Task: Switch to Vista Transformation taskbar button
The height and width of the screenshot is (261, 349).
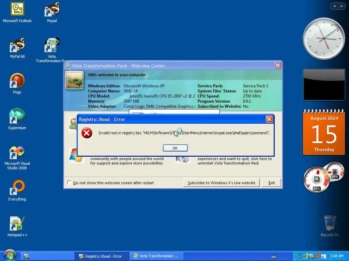Action: 156,256
